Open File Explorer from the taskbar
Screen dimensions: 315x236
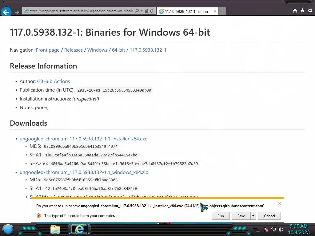pyautogui.click(x=55, y=230)
